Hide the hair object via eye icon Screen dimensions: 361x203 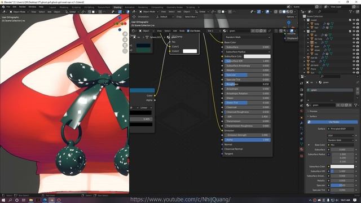tap(354, 28)
